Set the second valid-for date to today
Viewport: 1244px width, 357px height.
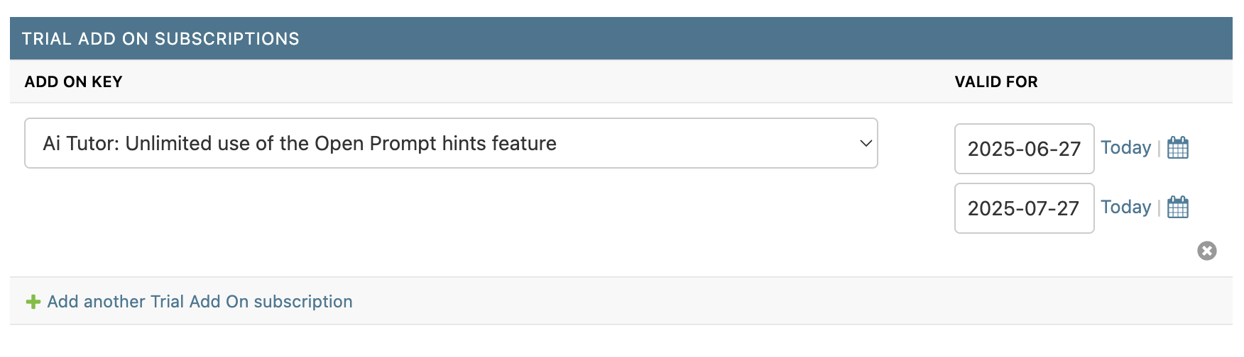pos(1125,208)
